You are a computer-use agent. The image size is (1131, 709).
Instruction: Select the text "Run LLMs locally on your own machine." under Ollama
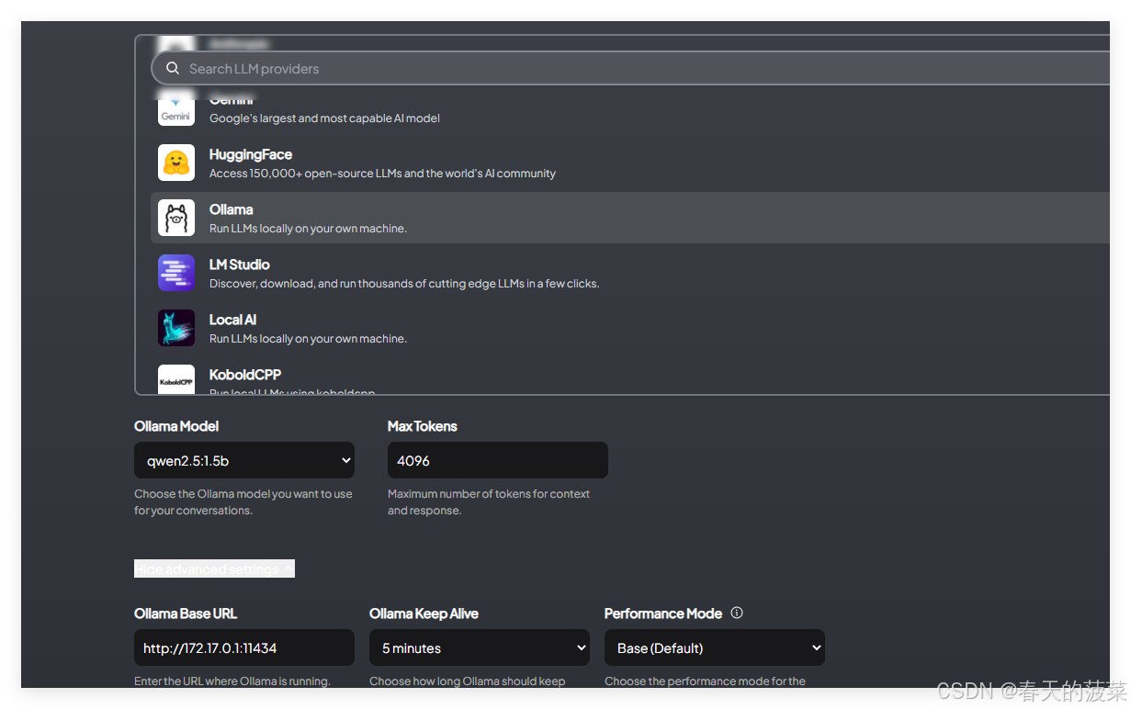[308, 229]
